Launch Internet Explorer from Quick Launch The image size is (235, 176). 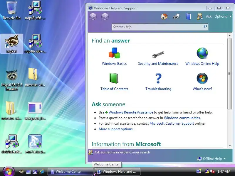42,172
